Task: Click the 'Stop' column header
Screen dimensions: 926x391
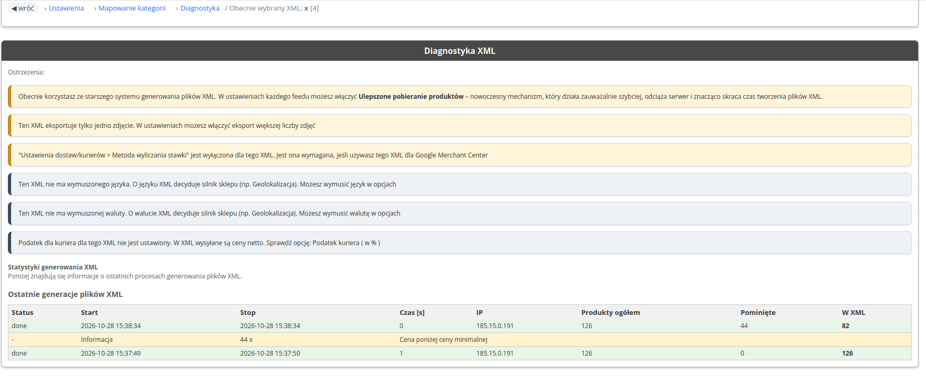Action: [x=248, y=313]
